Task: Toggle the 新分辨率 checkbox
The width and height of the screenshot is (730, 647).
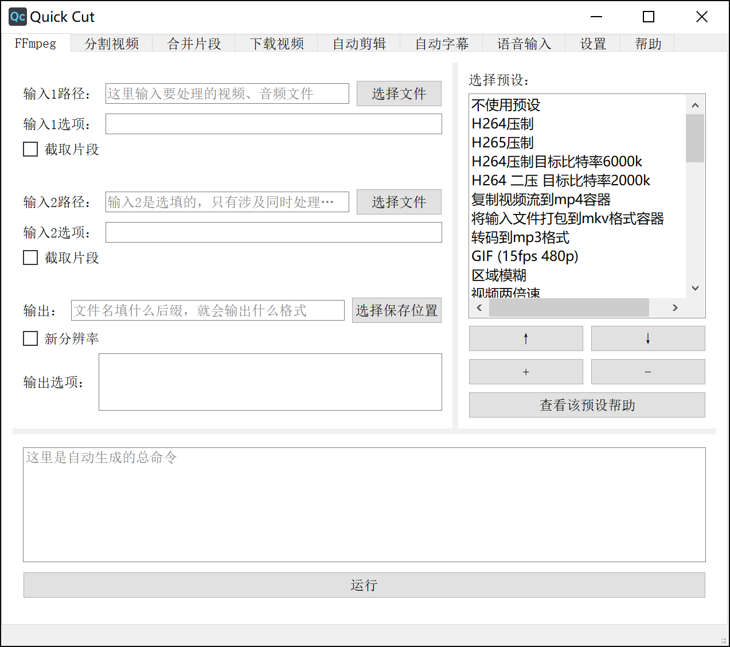Action: 30,338
